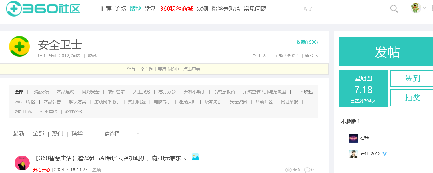Open 粉丝轰趴馆 in top navigation
Viewport: 433px width, 173px height.
coord(226,9)
